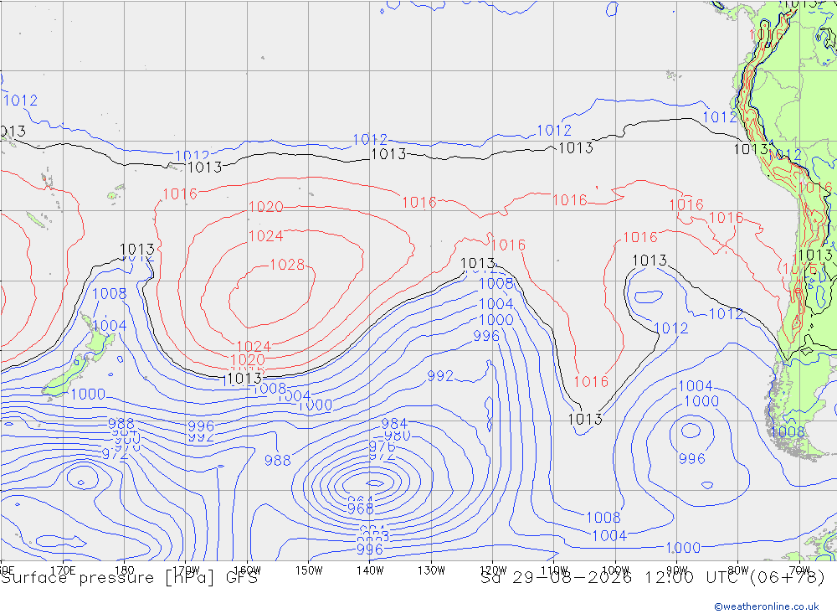Image resolution: width=837 pixels, height=614 pixels.
Task: Click the 1008 label over southern Patagonia
Action: 788,431
